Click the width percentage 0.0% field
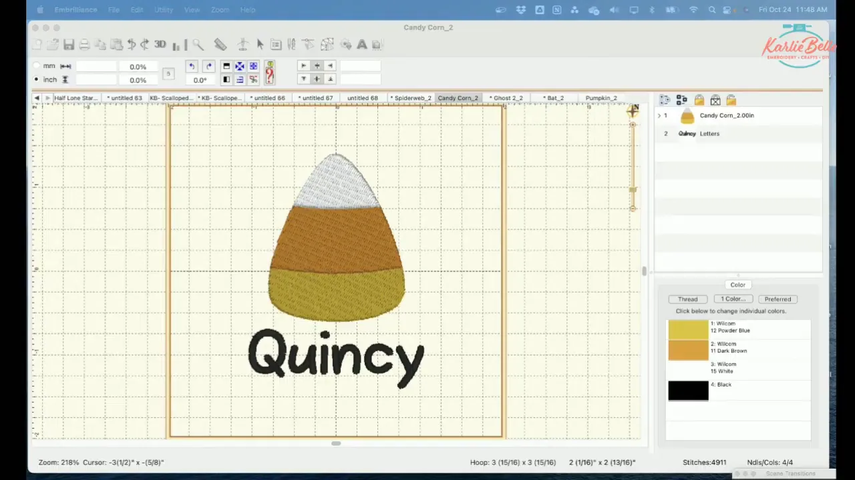 click(x=138, y=67)
